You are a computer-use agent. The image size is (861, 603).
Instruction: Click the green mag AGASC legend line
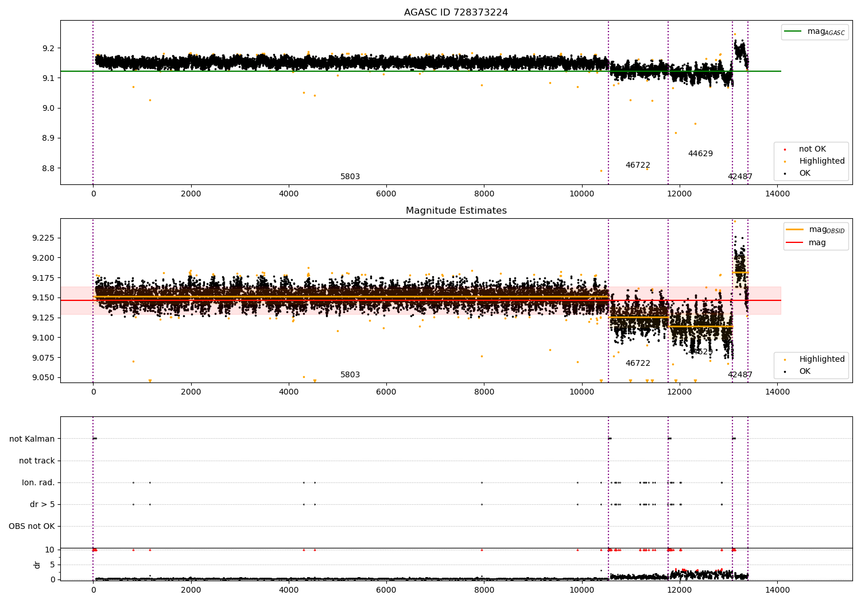pos(793,32)
